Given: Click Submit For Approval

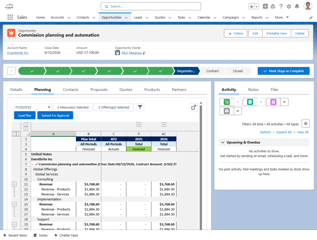Looking at the screenshot, I should click(55, 116).
